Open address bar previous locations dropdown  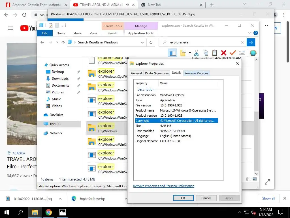tap(142, 43)
